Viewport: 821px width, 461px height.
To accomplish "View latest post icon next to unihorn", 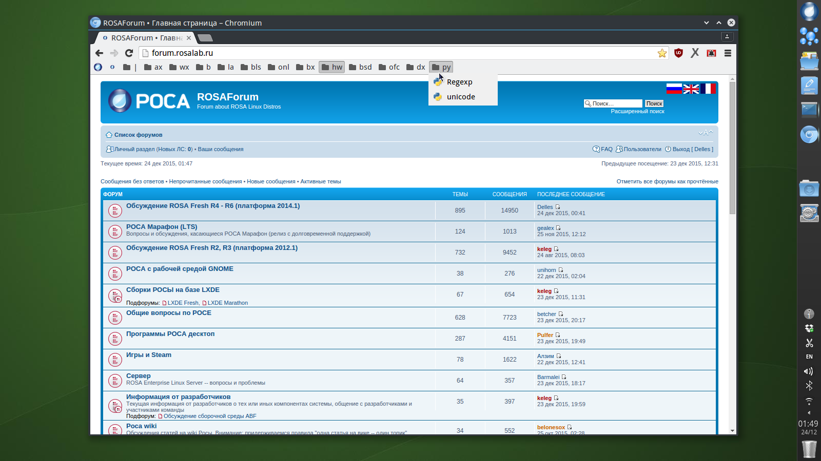I will click(x=561, y=270).
